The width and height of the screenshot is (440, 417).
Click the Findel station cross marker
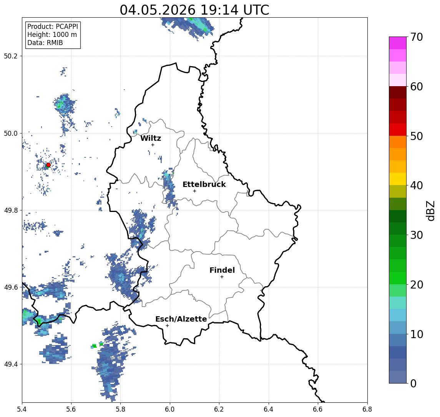[222, 277]
